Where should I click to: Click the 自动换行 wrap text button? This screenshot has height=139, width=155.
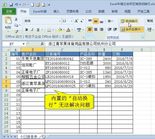point(129,21)
